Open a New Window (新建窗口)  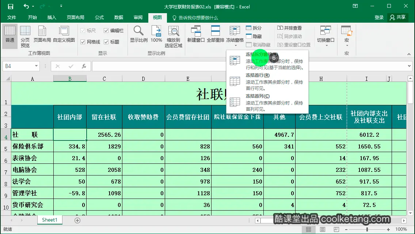coord(196,34)
